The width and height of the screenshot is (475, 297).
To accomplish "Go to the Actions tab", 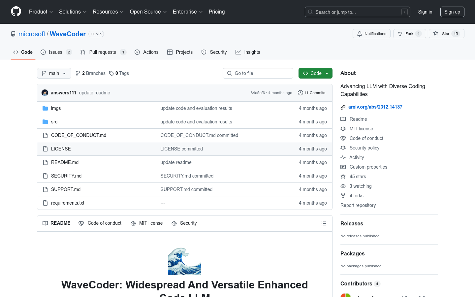I will tap(146, 52).
